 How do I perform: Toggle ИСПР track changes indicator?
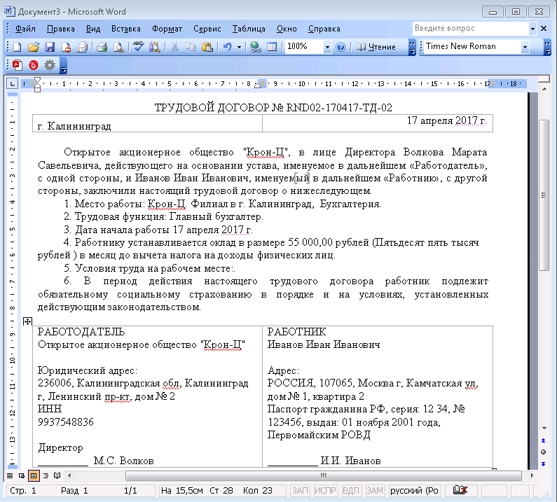[326, 491]
